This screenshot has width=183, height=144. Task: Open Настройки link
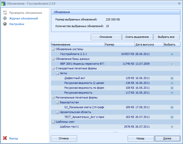point(17,24)
